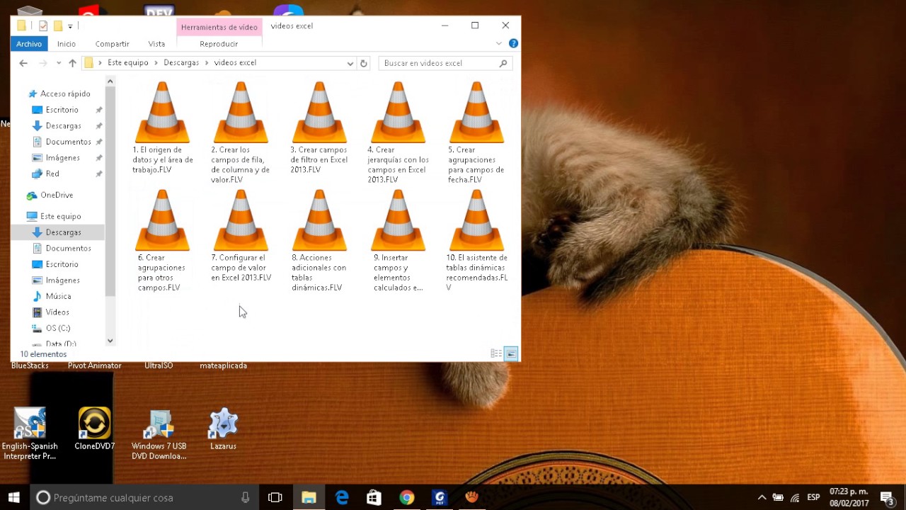Screen dimensions: 906x510
Task: Select file 9. Insertar campos y elementos calculados
Action: pos(398,240)
